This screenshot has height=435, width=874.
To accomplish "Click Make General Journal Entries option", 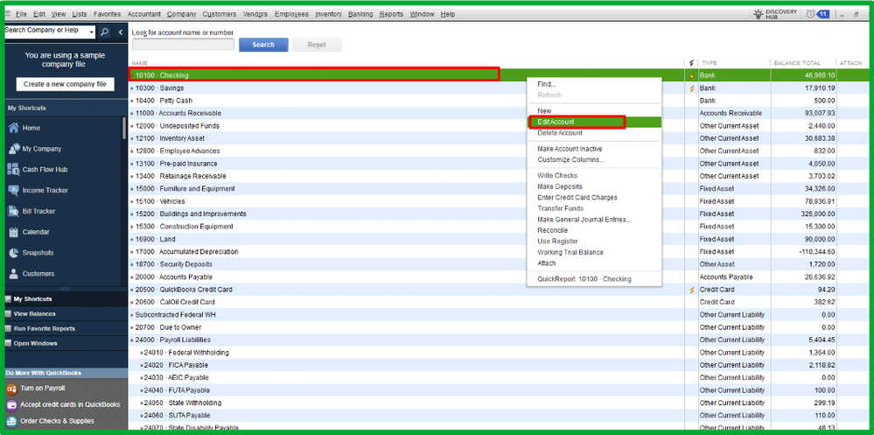I will click(594, 219).
